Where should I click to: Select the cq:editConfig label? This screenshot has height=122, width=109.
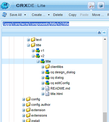60,83
